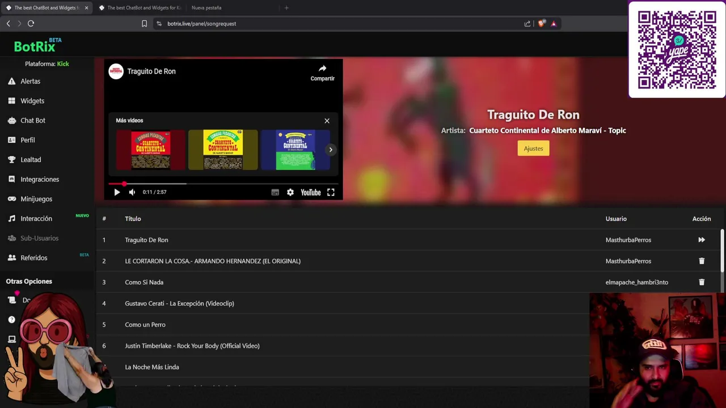Click the browser back button
726x408 pixels.
pyautogui.click(x=8, y=23)
